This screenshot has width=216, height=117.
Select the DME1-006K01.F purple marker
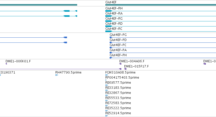[x=6, y=64]
